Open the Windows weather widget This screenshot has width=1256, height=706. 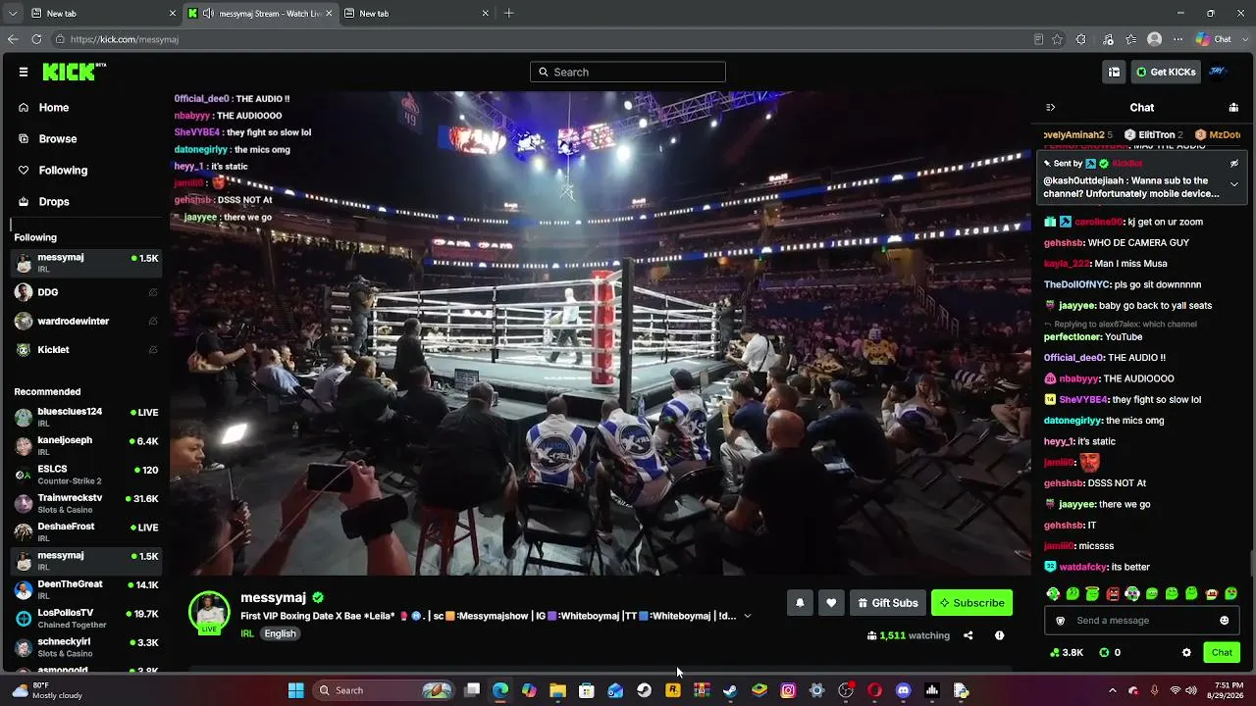point(47,690)
